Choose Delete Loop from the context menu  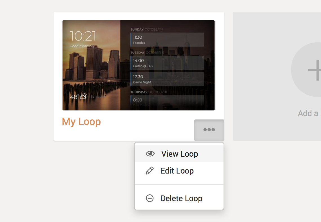click(x=181, y=198)
